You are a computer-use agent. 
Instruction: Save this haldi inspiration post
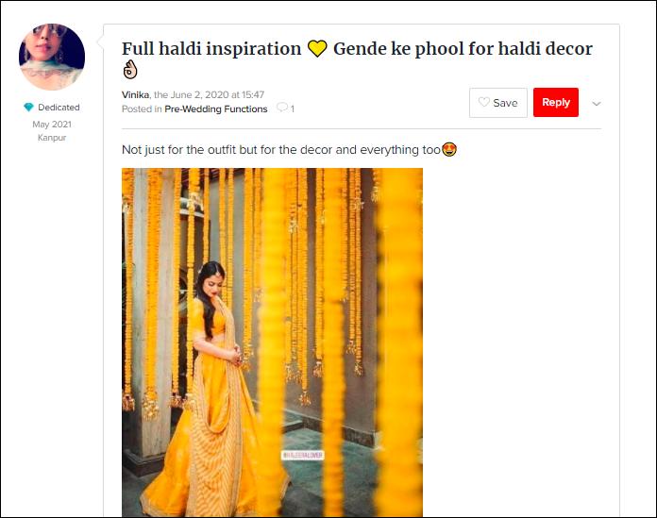[498, 103]
